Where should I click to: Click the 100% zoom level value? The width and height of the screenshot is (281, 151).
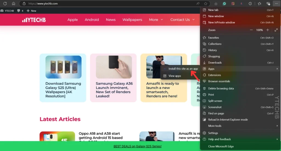coord(259,30)
